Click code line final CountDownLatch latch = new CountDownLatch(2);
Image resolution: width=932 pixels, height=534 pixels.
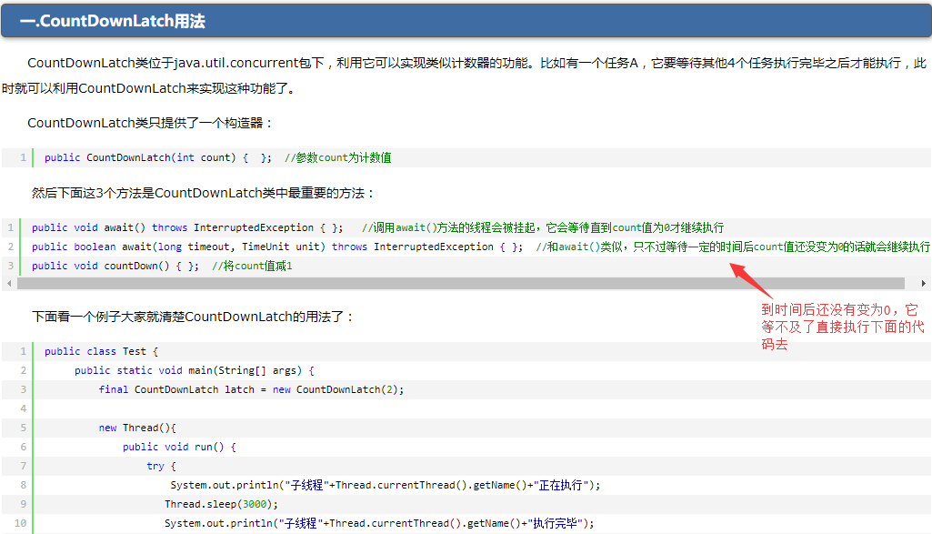pos(252,389)
